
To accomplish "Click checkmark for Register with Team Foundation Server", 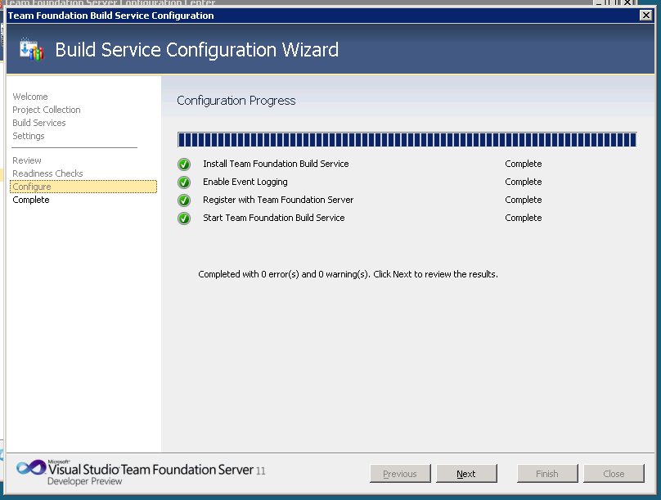I will point(184,200).
